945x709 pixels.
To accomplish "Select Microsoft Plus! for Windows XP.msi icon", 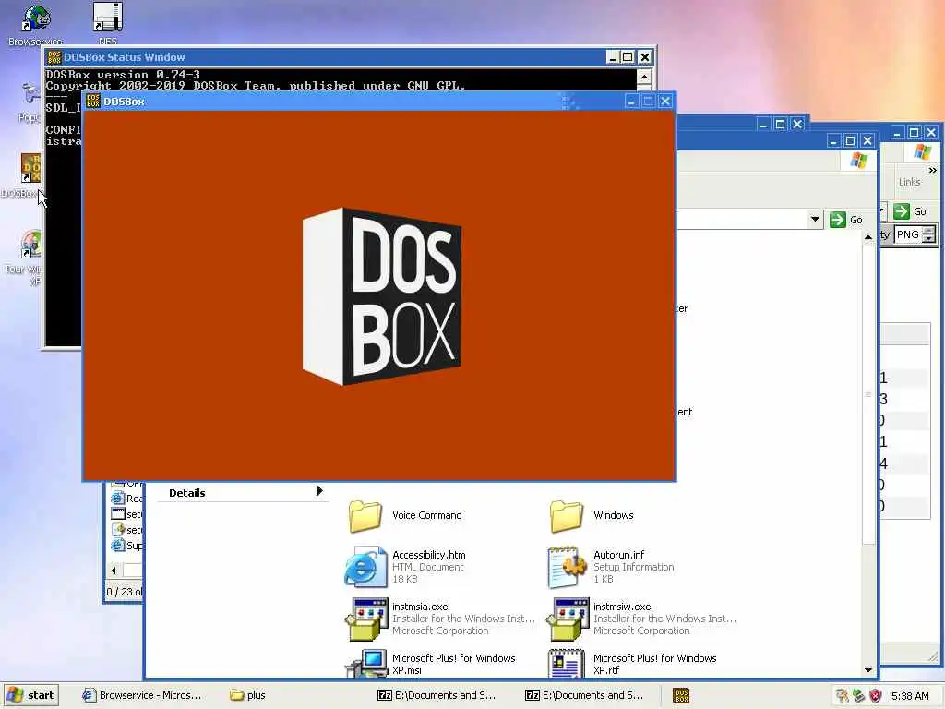I will (x=365, y=663).
